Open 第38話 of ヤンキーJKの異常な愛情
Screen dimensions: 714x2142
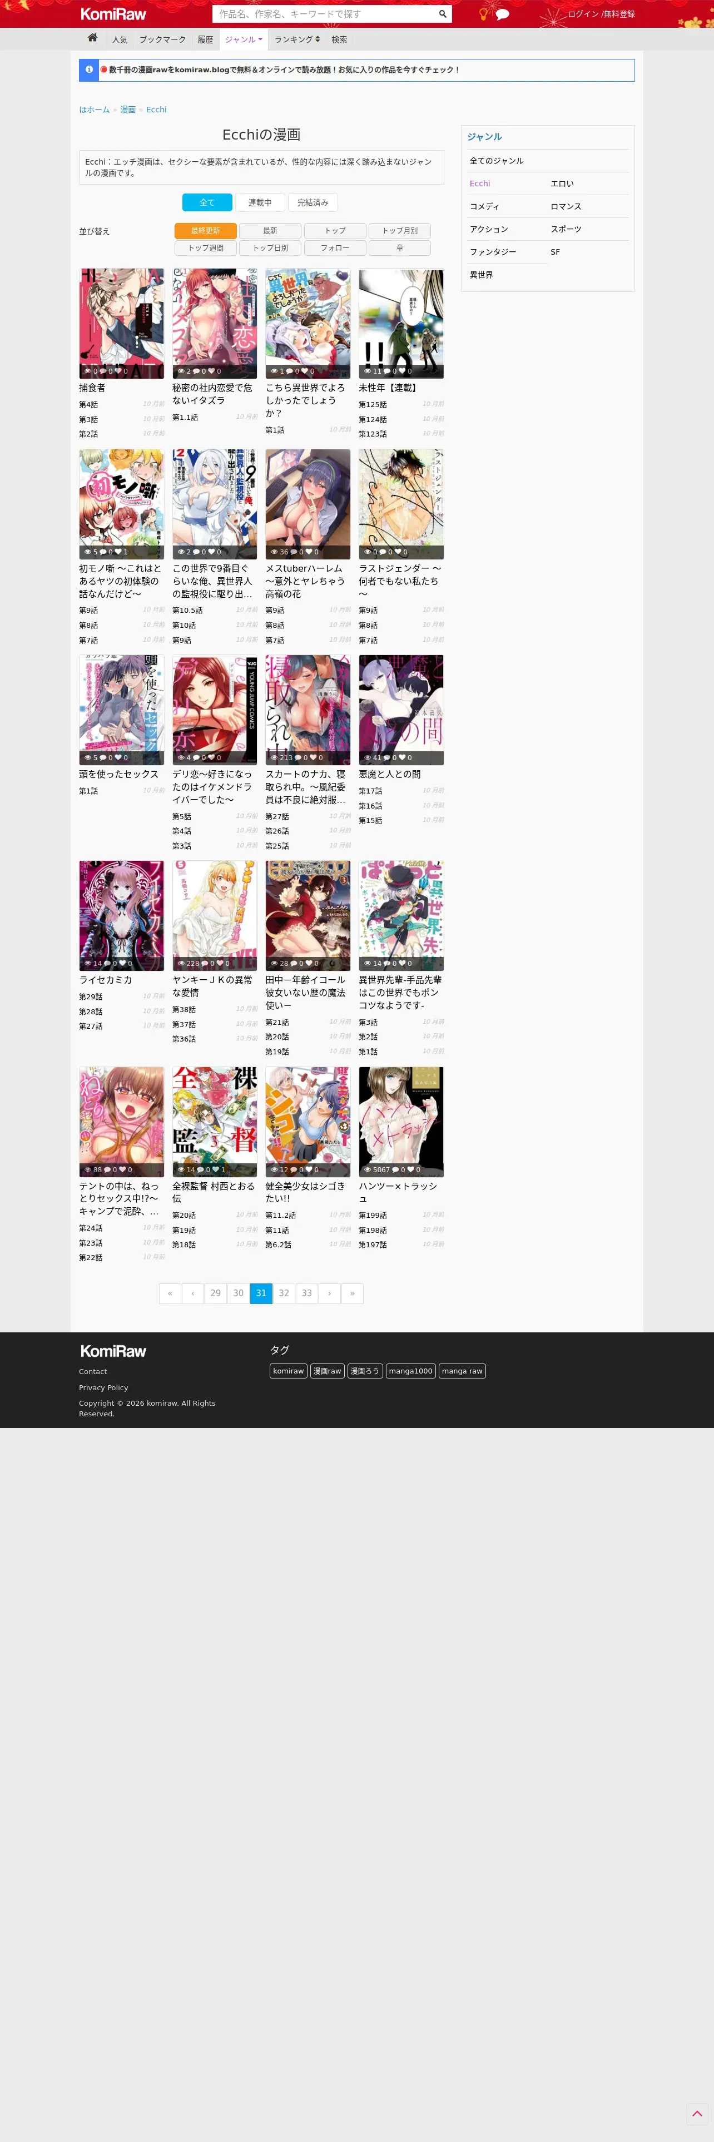coord(184,1009)
